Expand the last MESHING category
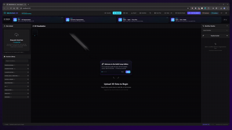Image resolution: width=232 pixels, height=130 pixels. 16,97
